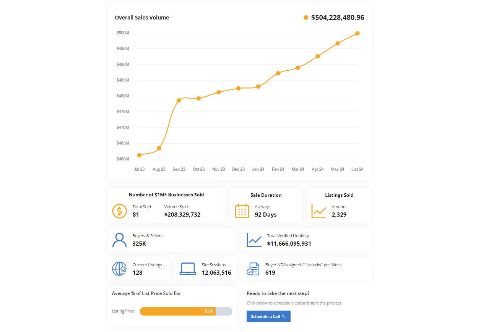Click the blue Total Verified Liquidity chart icon
Screen dimensions: 481x332
pos(254,240)
